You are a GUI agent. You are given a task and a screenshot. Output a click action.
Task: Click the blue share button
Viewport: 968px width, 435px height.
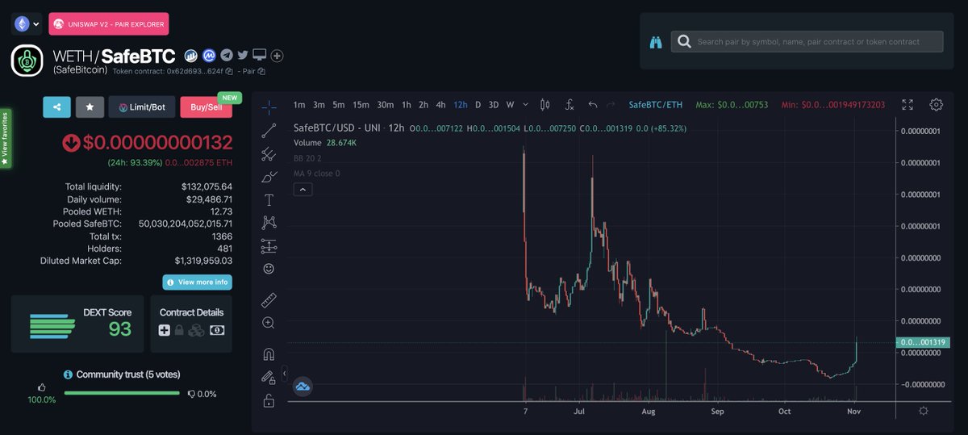(x=56, y=107)
